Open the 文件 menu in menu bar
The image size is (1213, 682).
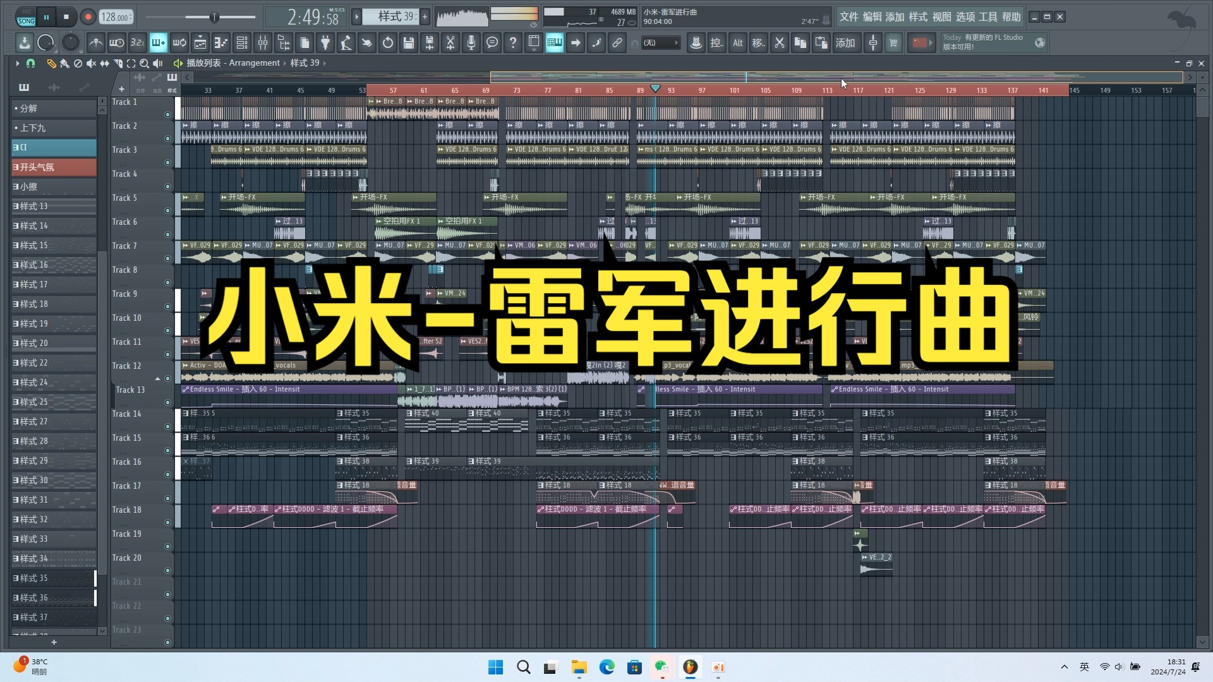click(x=847, y=16)
